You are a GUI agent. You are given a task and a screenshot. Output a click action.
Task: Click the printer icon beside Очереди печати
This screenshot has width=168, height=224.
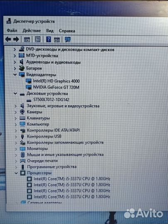tap(22, 161)
